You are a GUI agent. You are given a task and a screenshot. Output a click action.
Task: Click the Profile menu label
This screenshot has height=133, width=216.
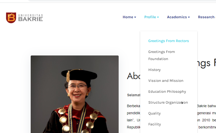150,17
